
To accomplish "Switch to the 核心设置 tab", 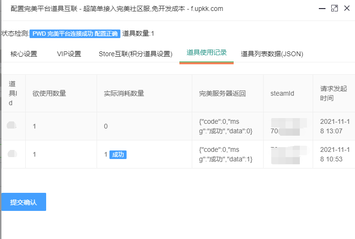I will [x=24, y=54].
